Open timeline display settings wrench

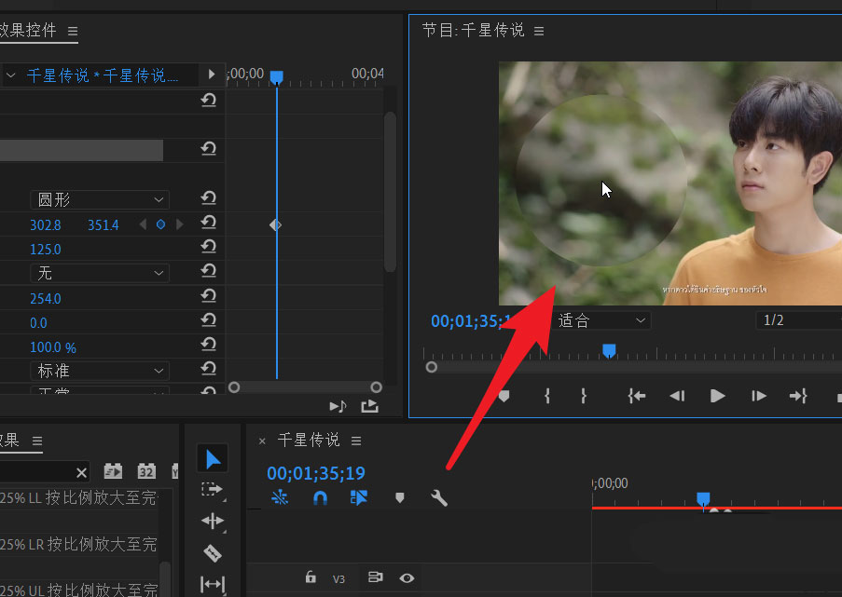pos(439,498)
